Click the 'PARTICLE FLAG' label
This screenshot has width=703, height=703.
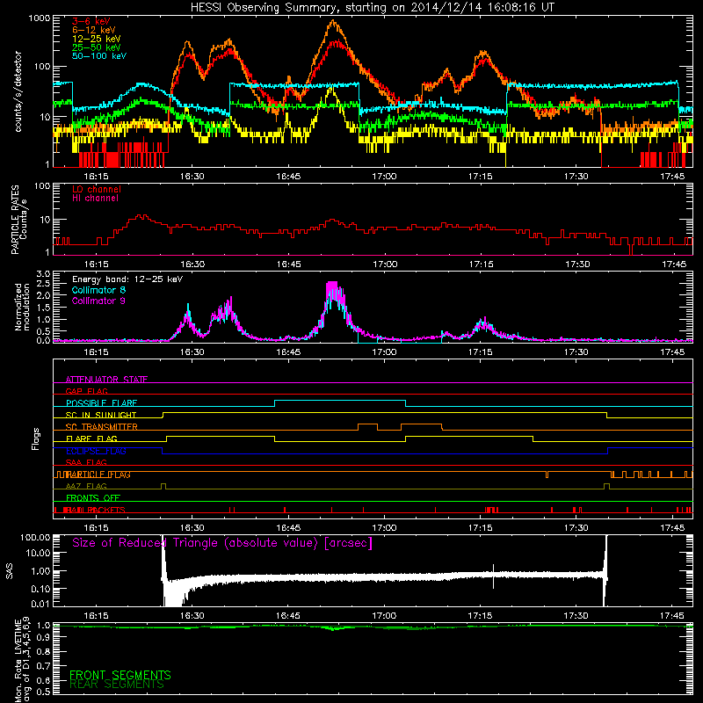coord(98,475)
